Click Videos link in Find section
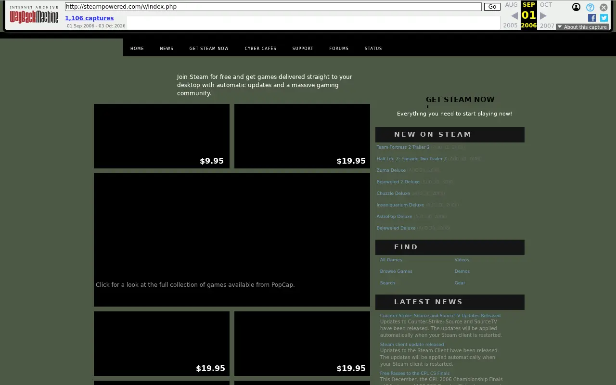 coord(462,260)
